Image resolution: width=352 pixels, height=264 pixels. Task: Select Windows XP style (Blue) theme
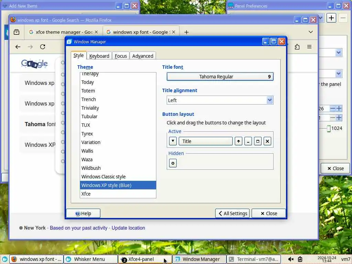(118, 185)
